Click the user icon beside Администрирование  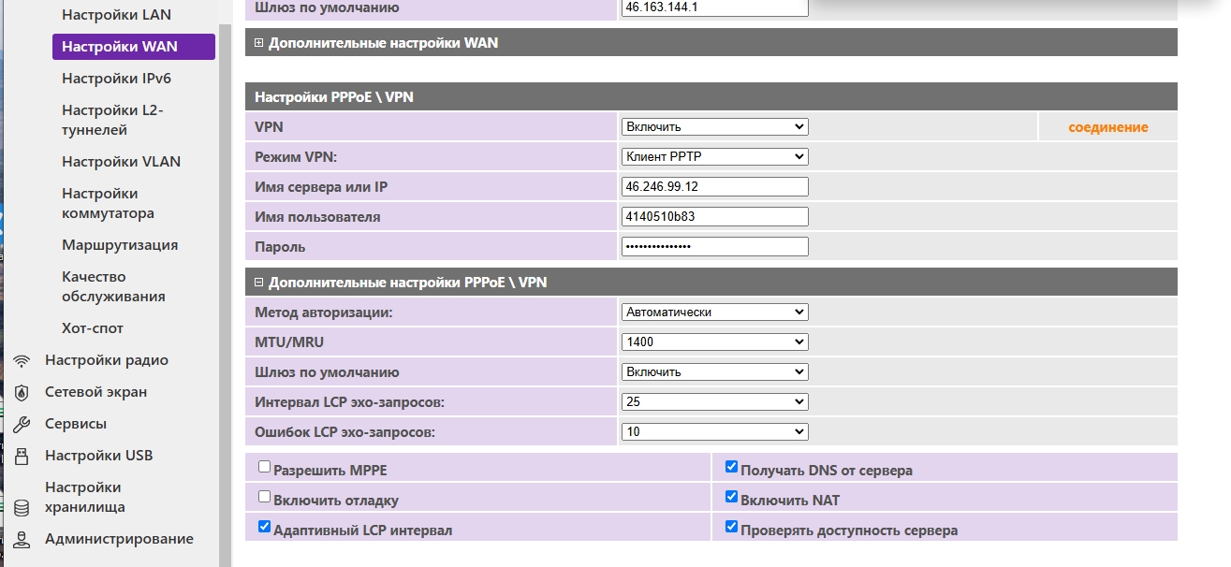pyautogui.click(x=22, y=540)
